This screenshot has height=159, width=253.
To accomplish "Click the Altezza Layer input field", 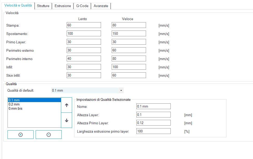I will 154,115.
